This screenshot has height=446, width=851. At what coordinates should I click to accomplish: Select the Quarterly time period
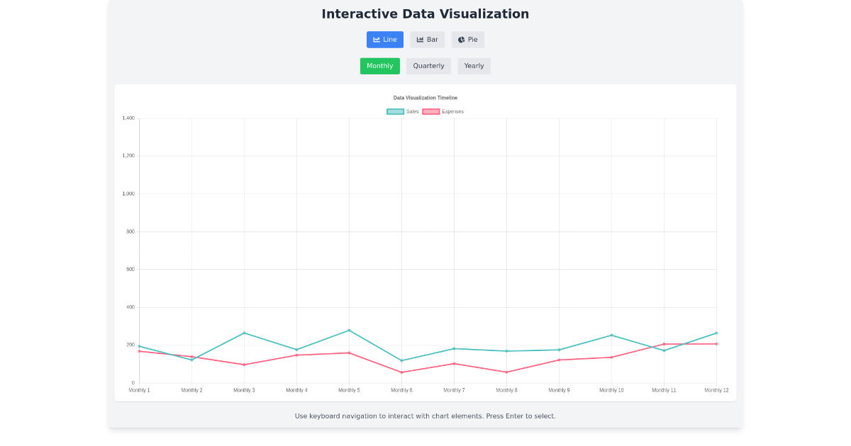[428, 66]
